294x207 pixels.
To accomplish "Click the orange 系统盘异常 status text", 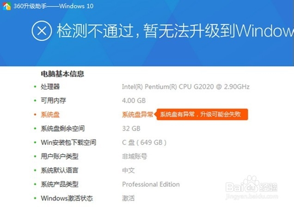I will 138,114.
